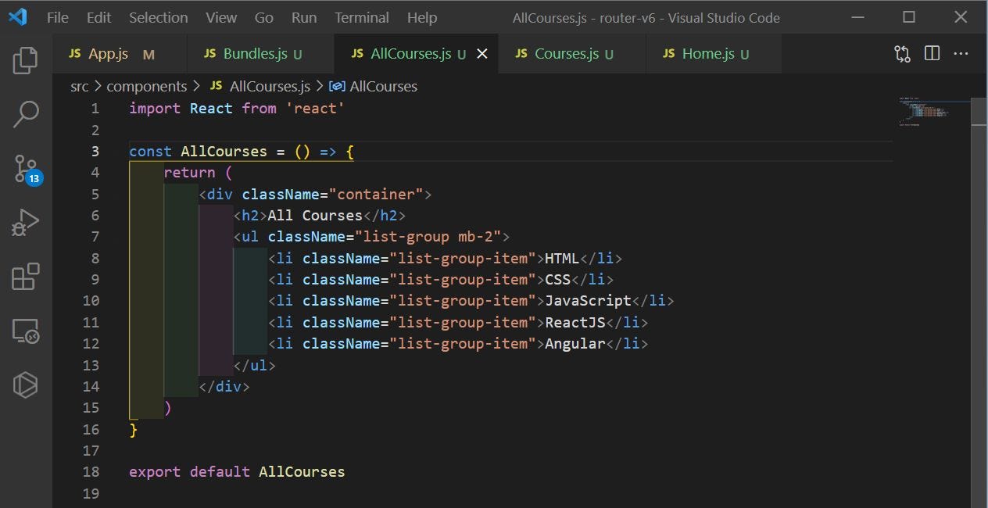The height and width of the screenshot is (508, 988).
Task: Click the 'All Courses' heading text
Action: [315, 215]
